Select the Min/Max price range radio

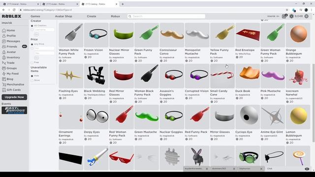click(x=32, y=48)
